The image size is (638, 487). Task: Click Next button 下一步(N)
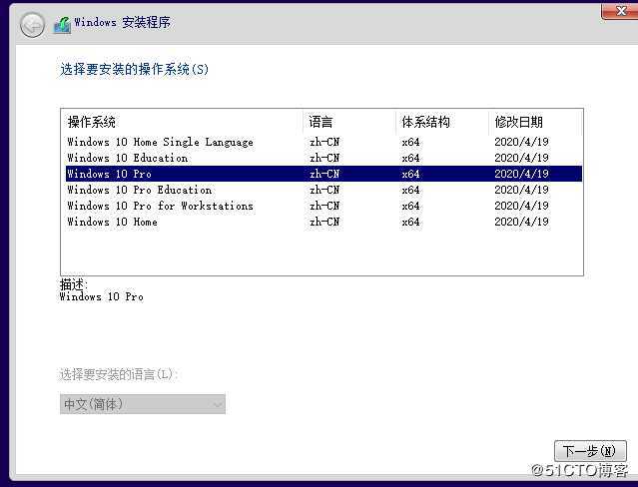point(590,451)
